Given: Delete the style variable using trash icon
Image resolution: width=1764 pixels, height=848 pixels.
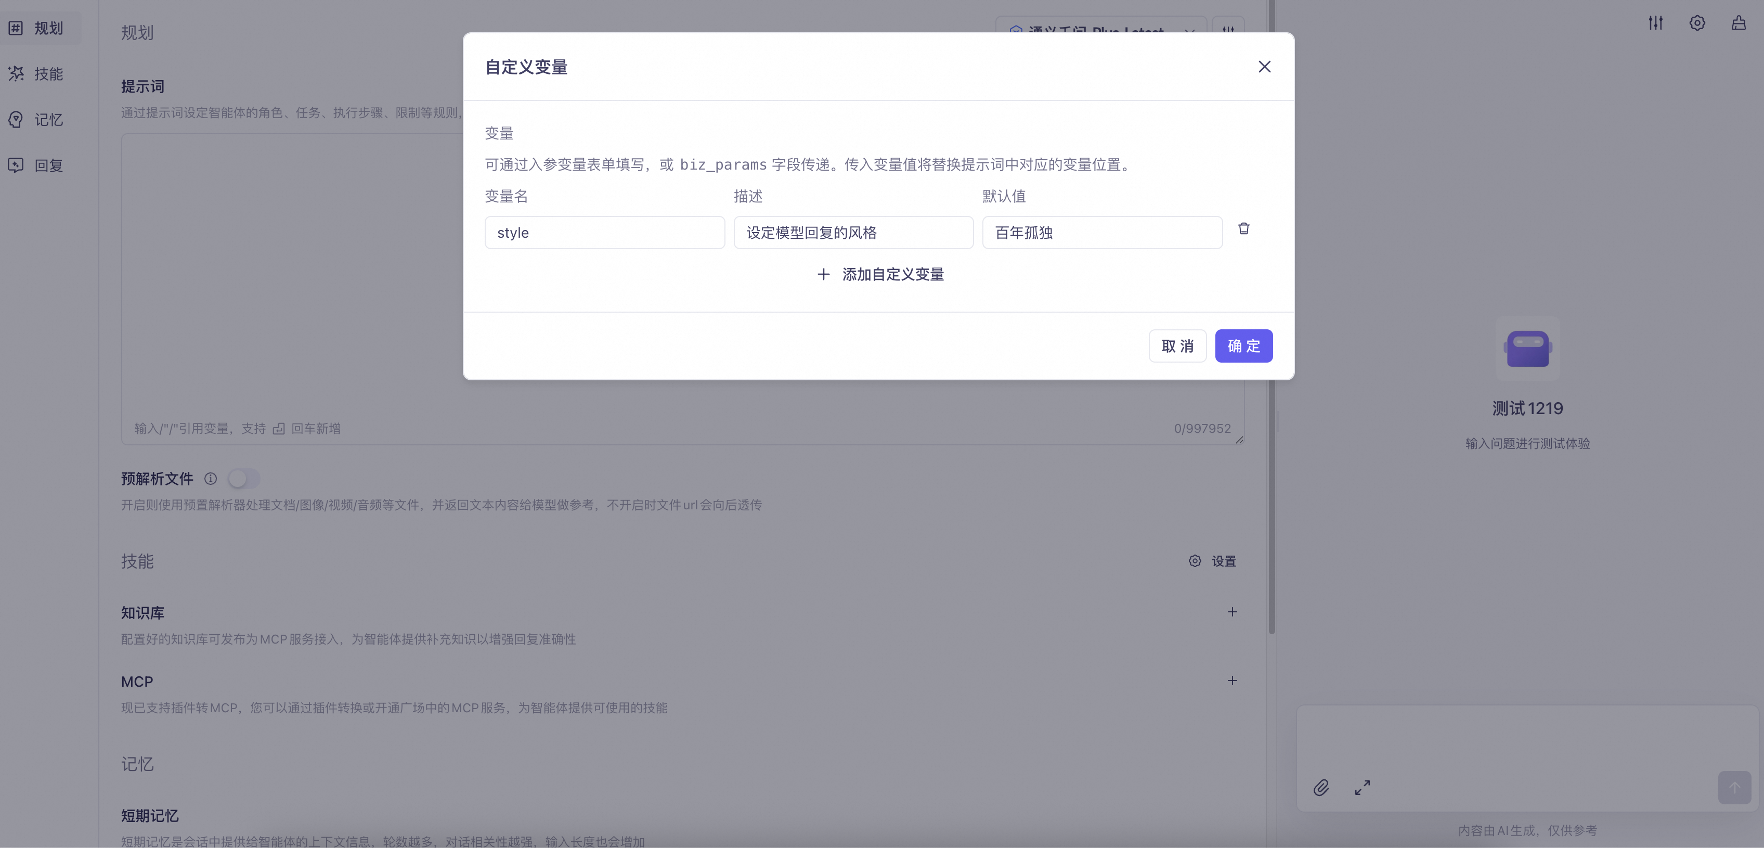Looking at the screenshot, I should (x=1243, y=228).
